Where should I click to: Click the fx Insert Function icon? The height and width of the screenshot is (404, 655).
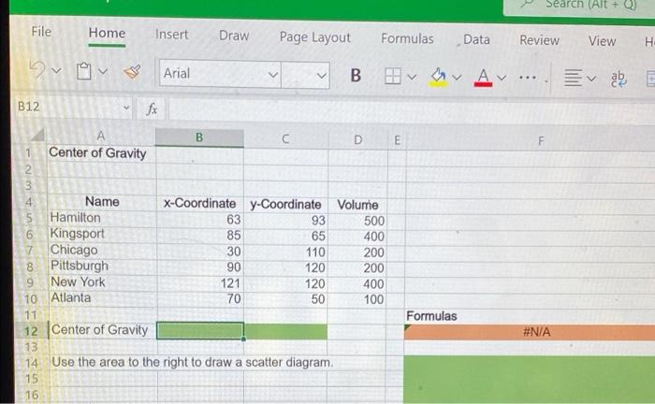[152, 109]
